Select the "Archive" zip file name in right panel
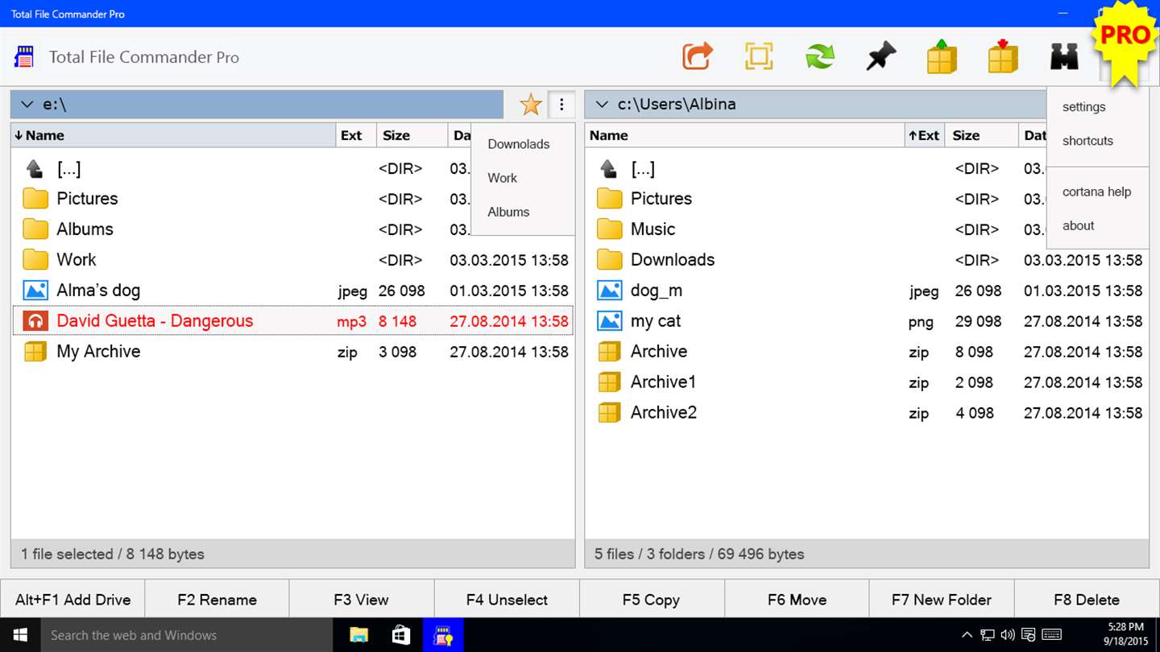Screen dimensions: 1160x652 tap(659, 352)
